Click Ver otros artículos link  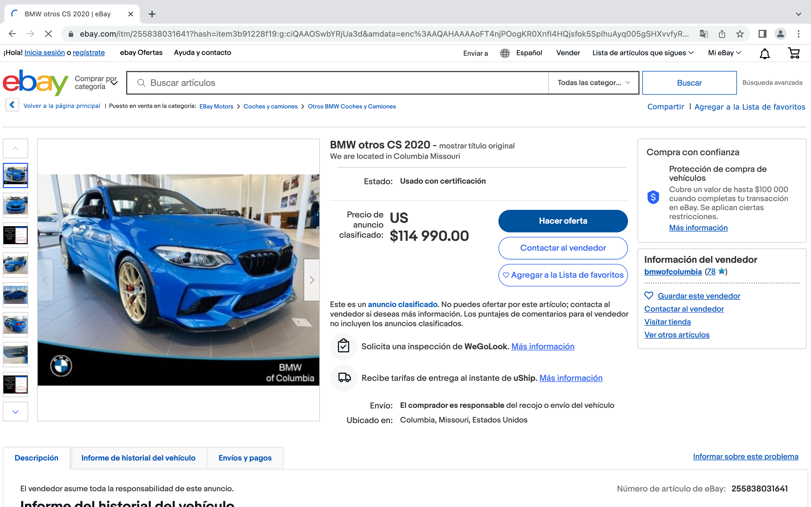677,335
